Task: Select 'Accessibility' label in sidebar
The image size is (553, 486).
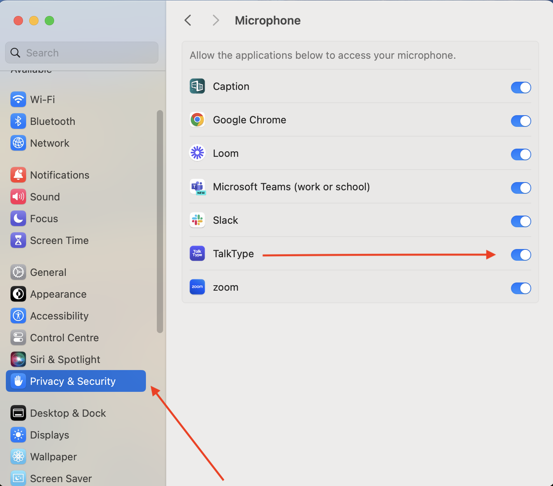Action: (x=59, y=316)
